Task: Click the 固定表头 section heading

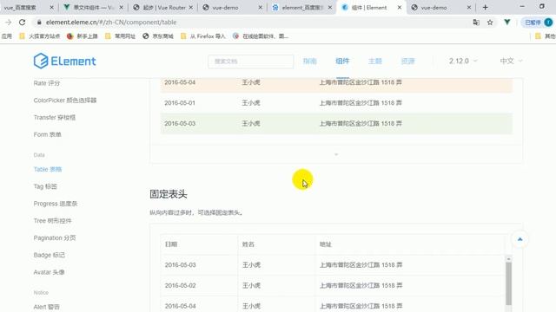Action: (168, 194)
